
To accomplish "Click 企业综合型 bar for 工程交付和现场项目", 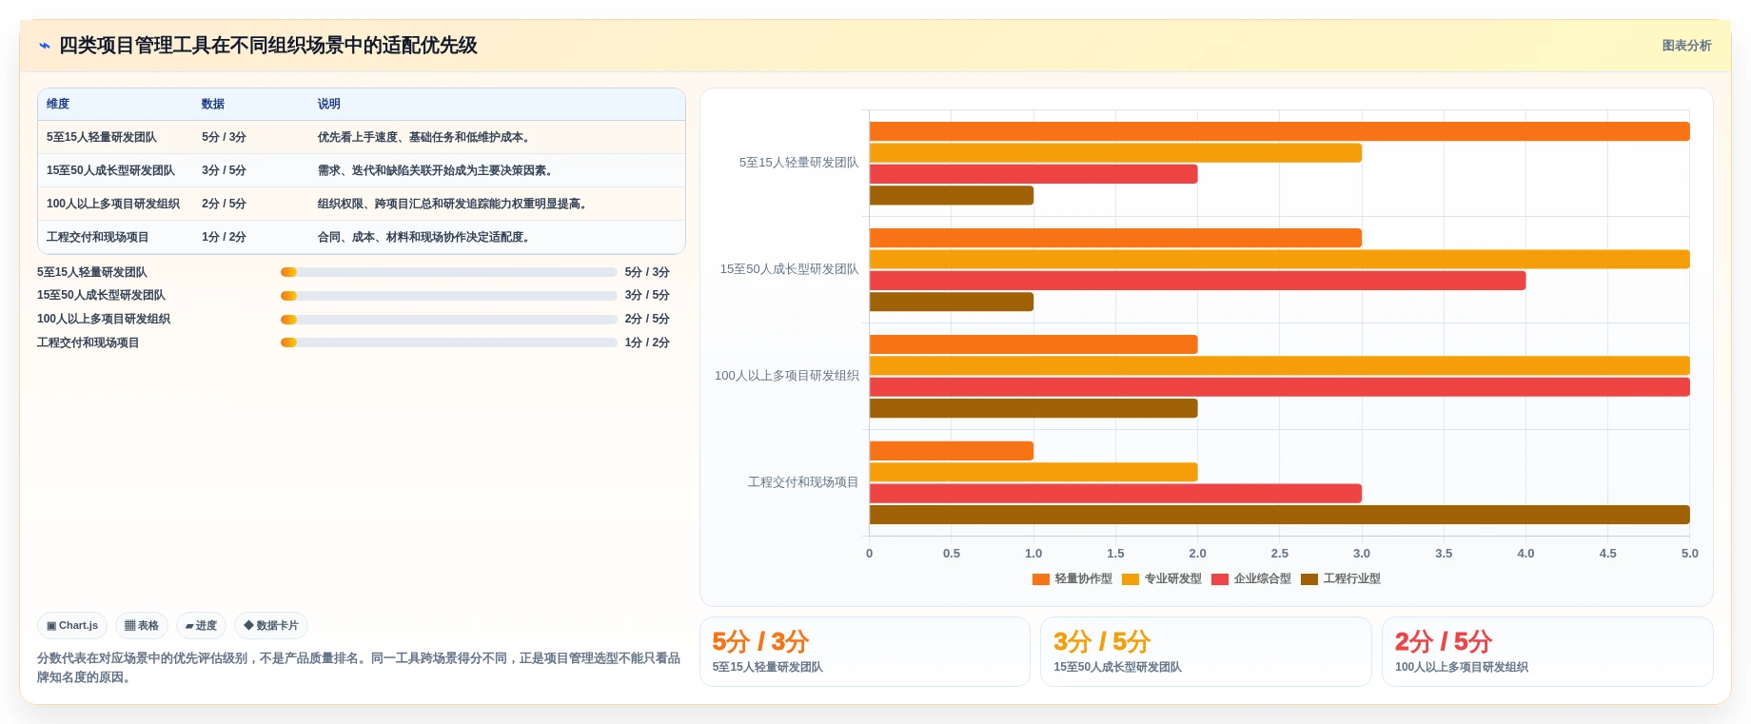I will 1115,494.
